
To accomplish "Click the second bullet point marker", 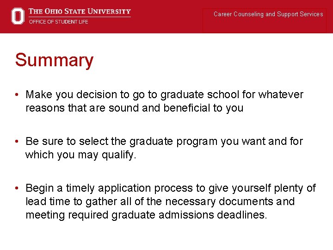I will (17, 142).
